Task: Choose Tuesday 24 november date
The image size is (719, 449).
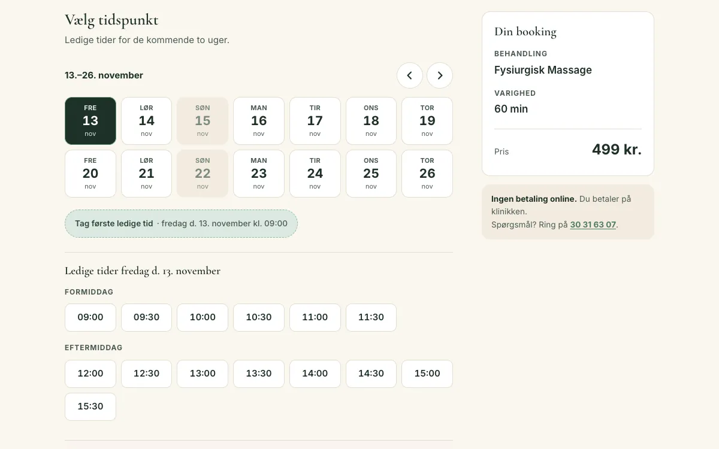Action: point(315,174)
